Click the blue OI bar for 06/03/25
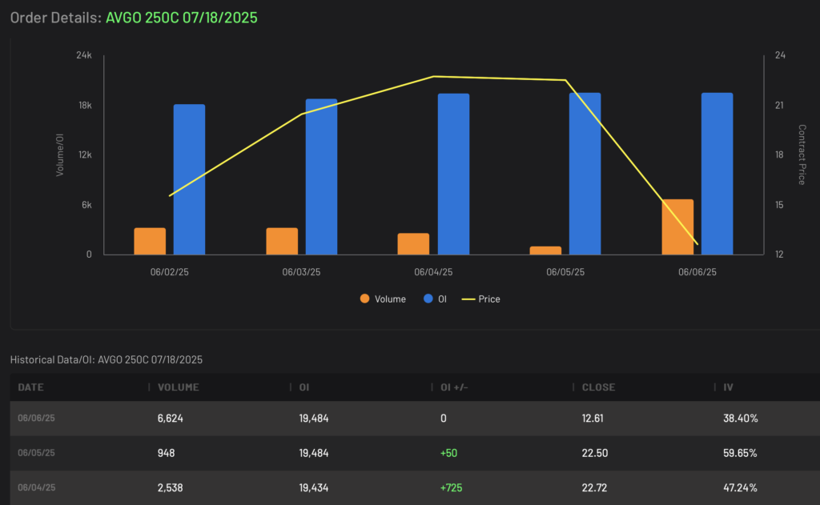The image size is (820, 505). click(321, 177)
